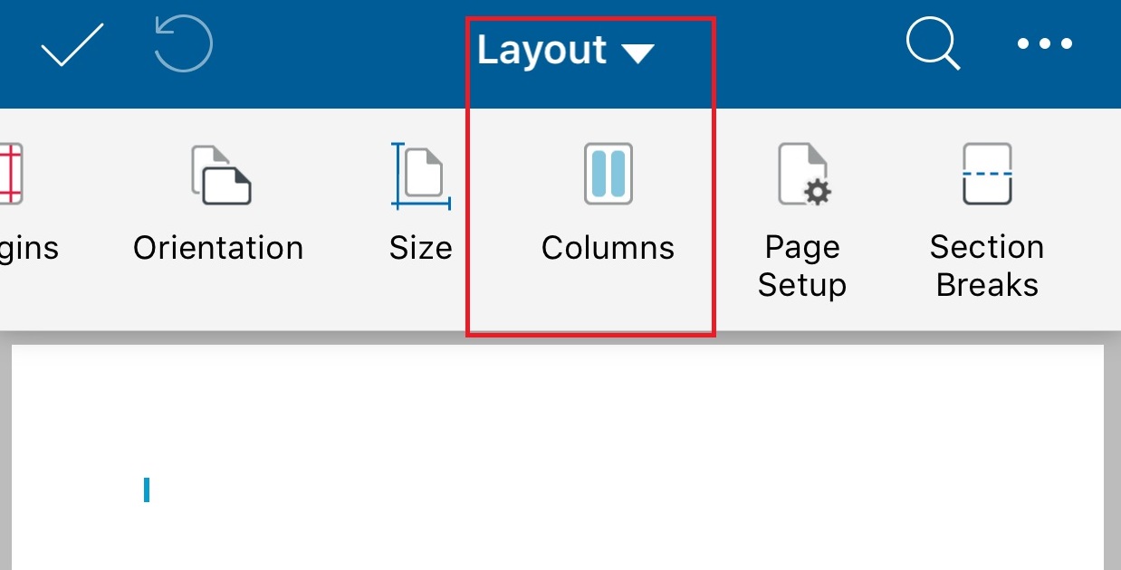This screenshot has width=1121, height=570.
Task: Open Page Setup via its label
Action: pyautogui.click(x=802, y=266)
